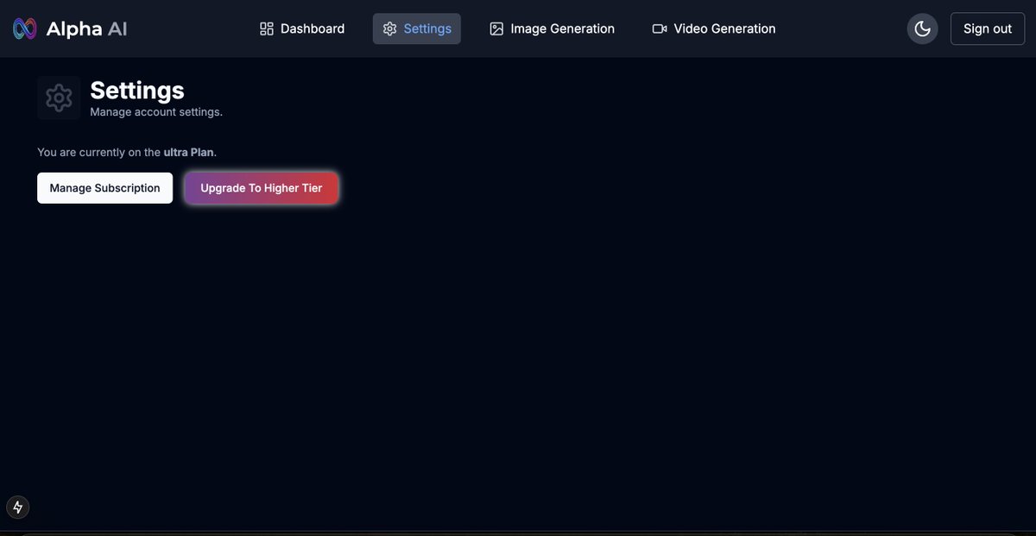Go to Image Generation tab
Image resolution: width=1036 pixels, height=536 pixels.
tap(552, 28)
